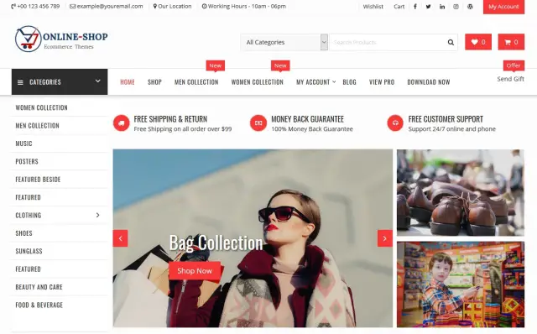Go to the Home menu item
537x334 pixels.
(x=128, y=82)
